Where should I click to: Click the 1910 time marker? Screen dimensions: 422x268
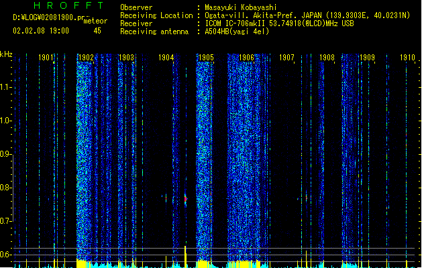[407, 58]
